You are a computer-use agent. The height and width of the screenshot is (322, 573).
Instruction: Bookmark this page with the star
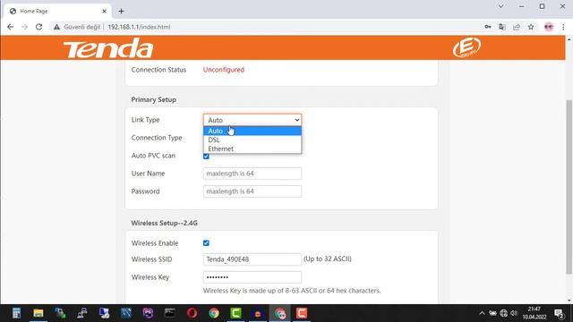pos(531,27)
